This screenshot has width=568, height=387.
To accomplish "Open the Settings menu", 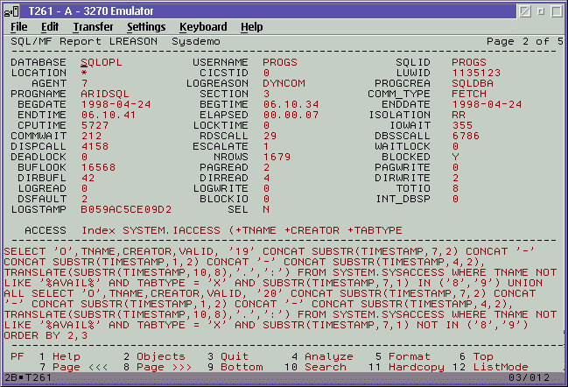I will click(146, 27).
